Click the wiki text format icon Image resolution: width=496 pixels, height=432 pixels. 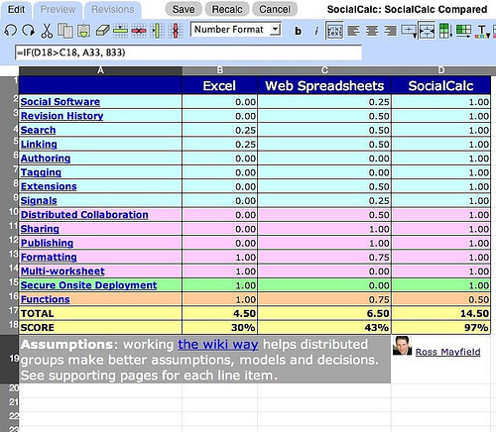tap(334, 31)
